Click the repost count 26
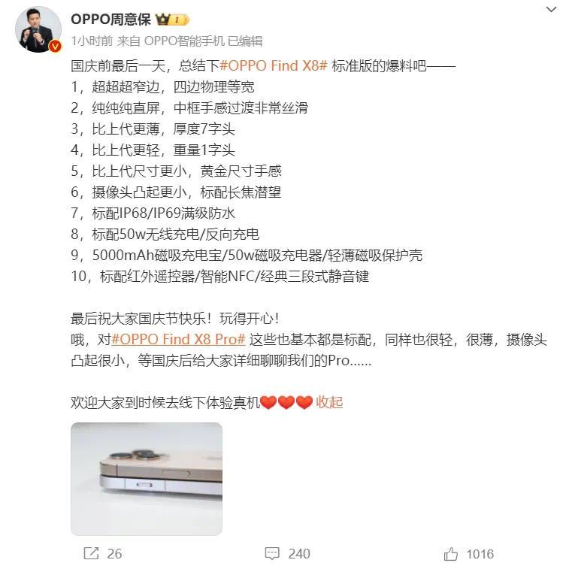This screenshot has height=563, width=575. pyautogui.click(x=114, y=554)
